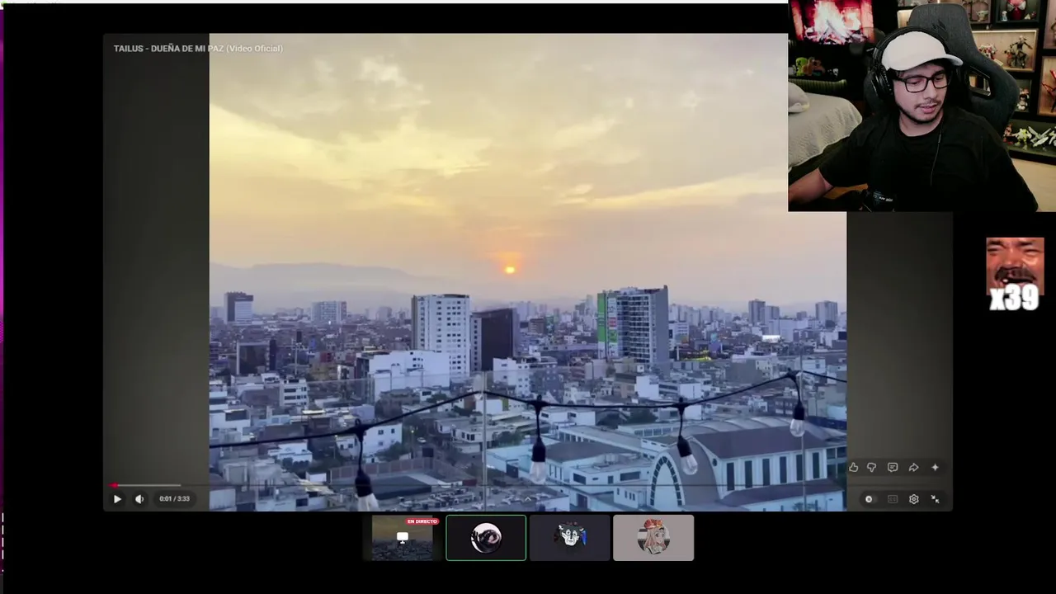Like the video with thumbs up

[853, 468]
